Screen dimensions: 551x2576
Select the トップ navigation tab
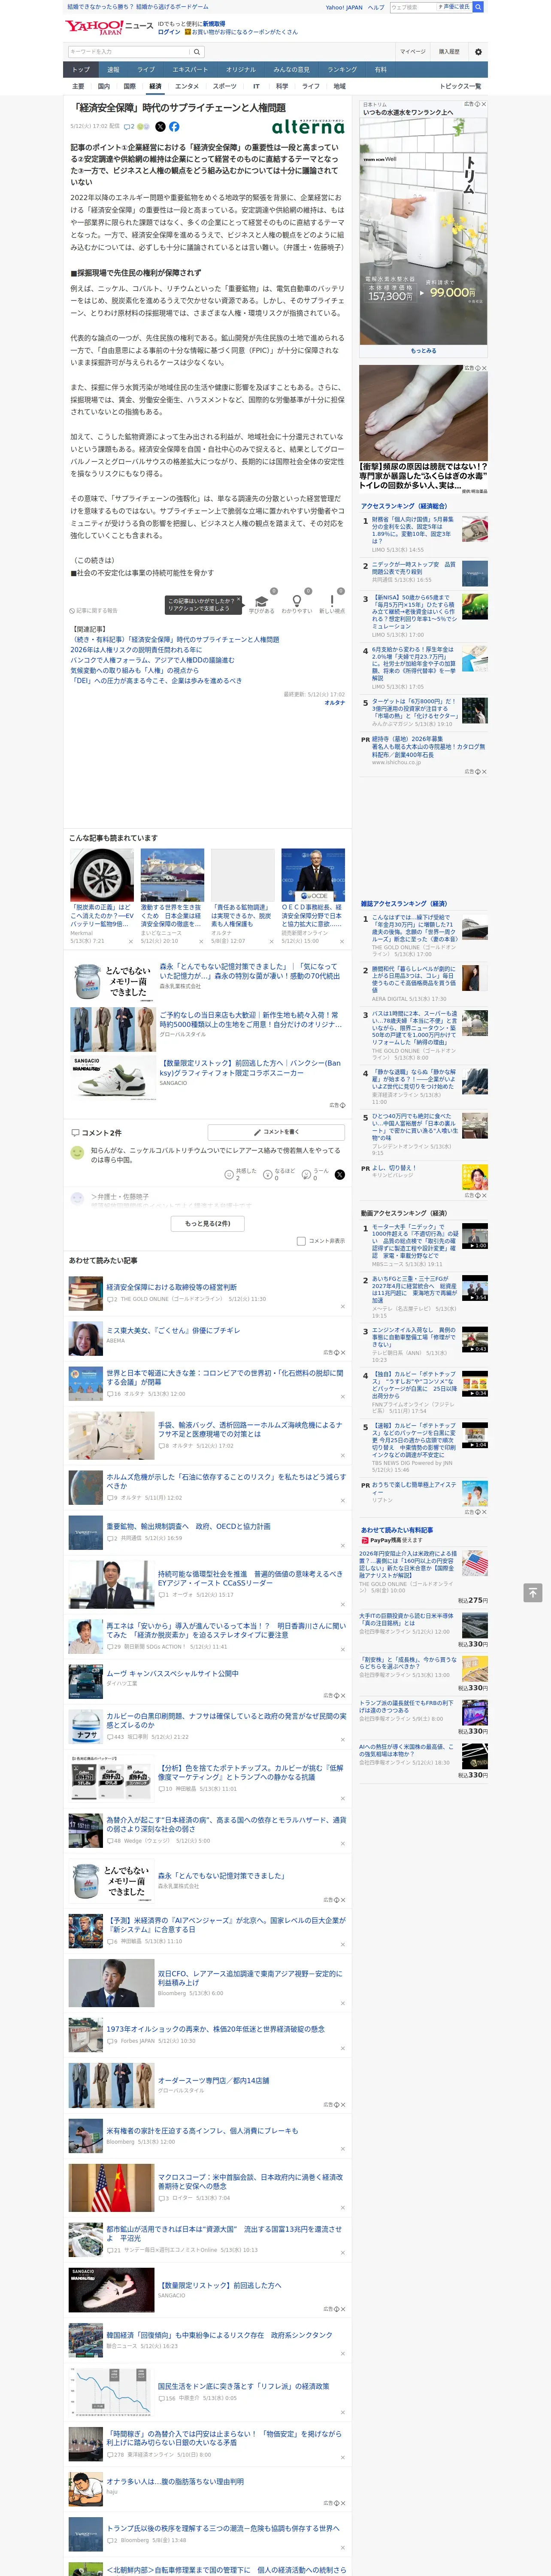click(81, 70)
